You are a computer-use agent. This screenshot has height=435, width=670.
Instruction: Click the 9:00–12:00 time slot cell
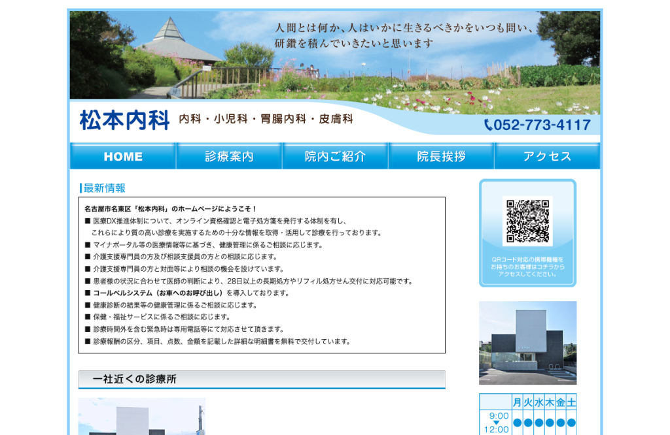coord(496,422)
